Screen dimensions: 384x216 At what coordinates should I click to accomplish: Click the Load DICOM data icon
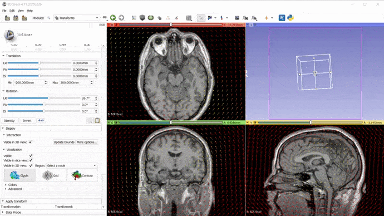click(x=16, y=18)
